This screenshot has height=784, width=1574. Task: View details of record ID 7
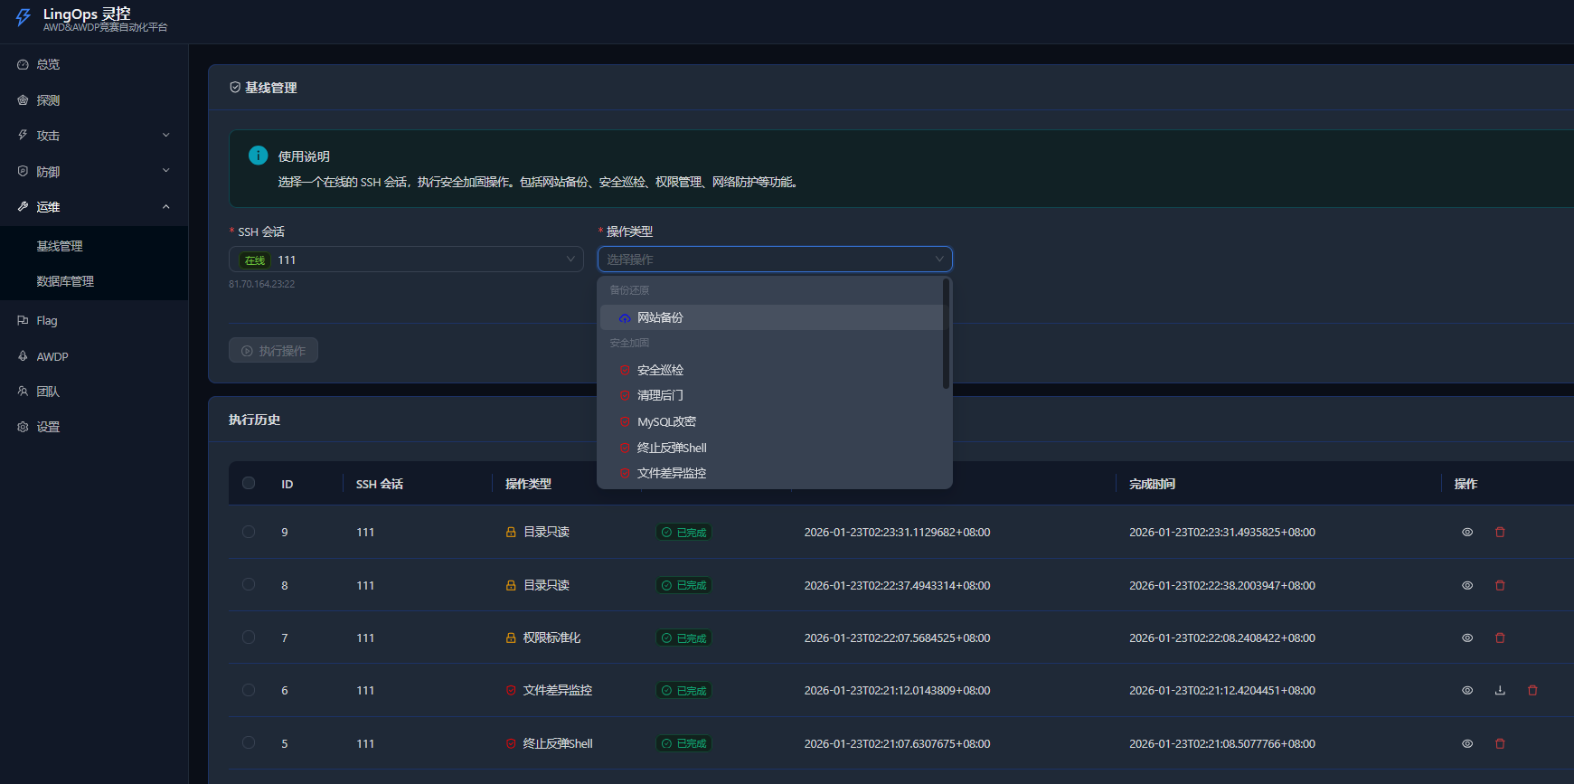[x=1467, y=638]
